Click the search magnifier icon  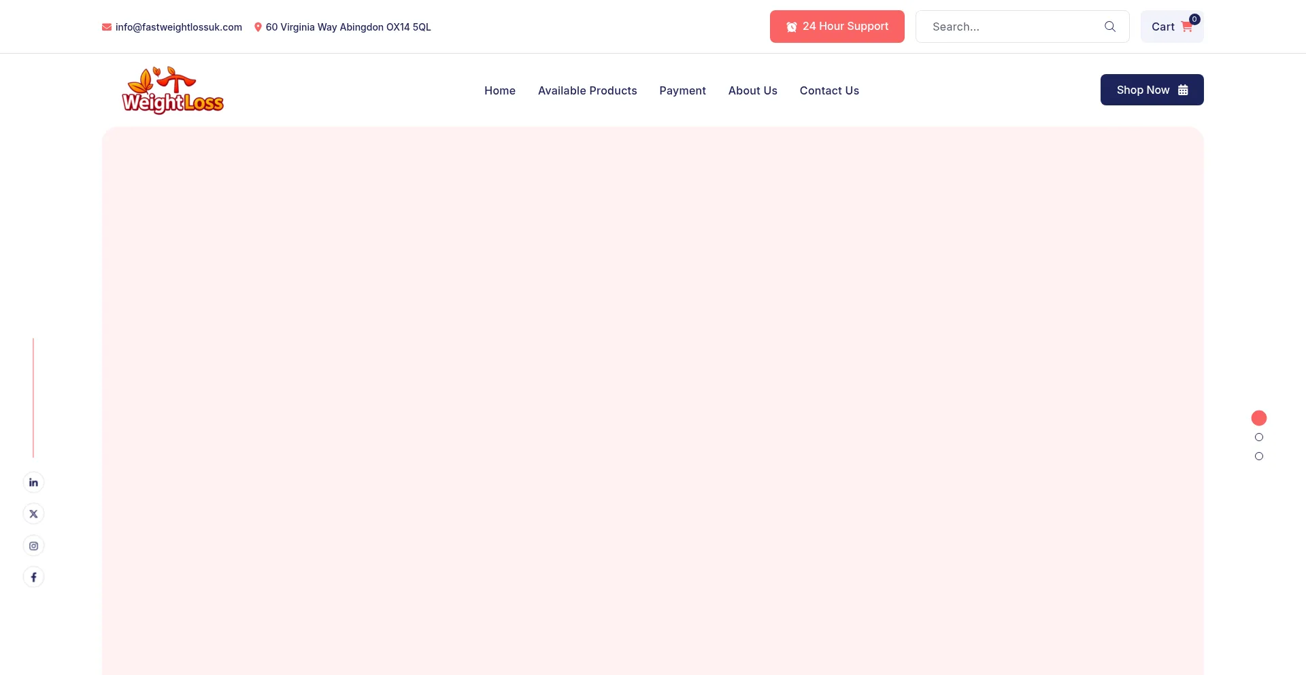click(x=1109, y=27)
